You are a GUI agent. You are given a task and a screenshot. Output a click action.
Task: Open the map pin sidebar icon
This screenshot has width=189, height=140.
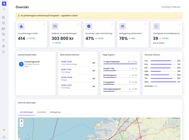click(x=3, y=40)
